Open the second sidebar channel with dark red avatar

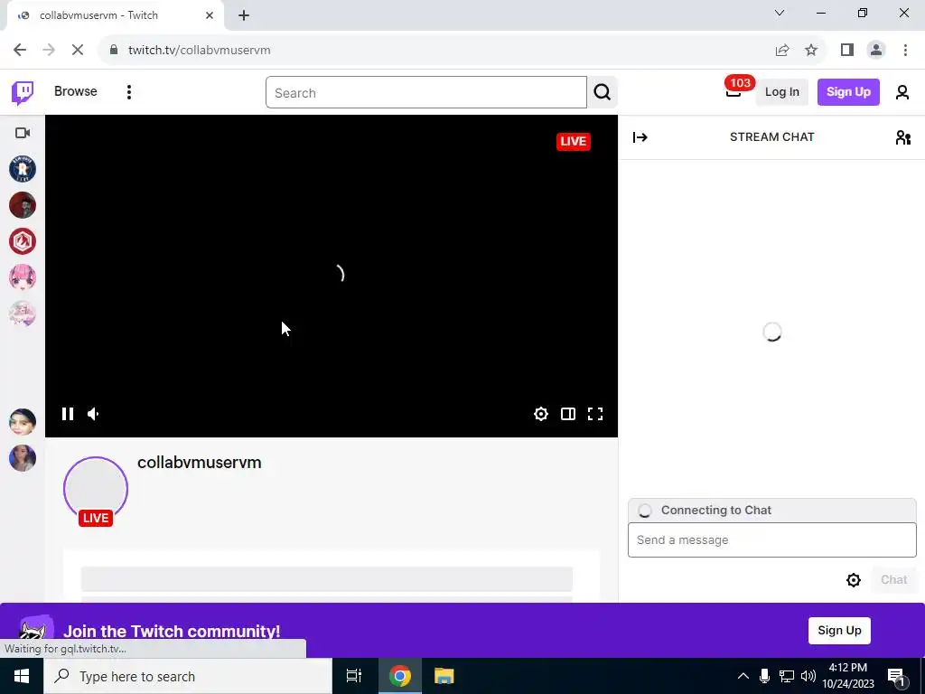23,205
